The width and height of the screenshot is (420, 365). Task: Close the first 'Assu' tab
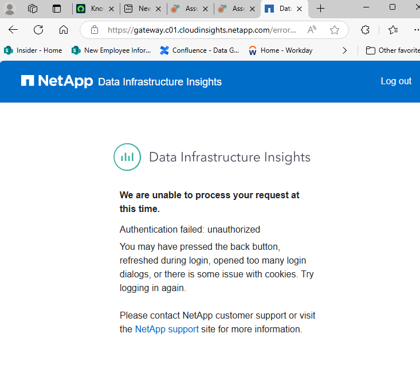click(206, 9)
